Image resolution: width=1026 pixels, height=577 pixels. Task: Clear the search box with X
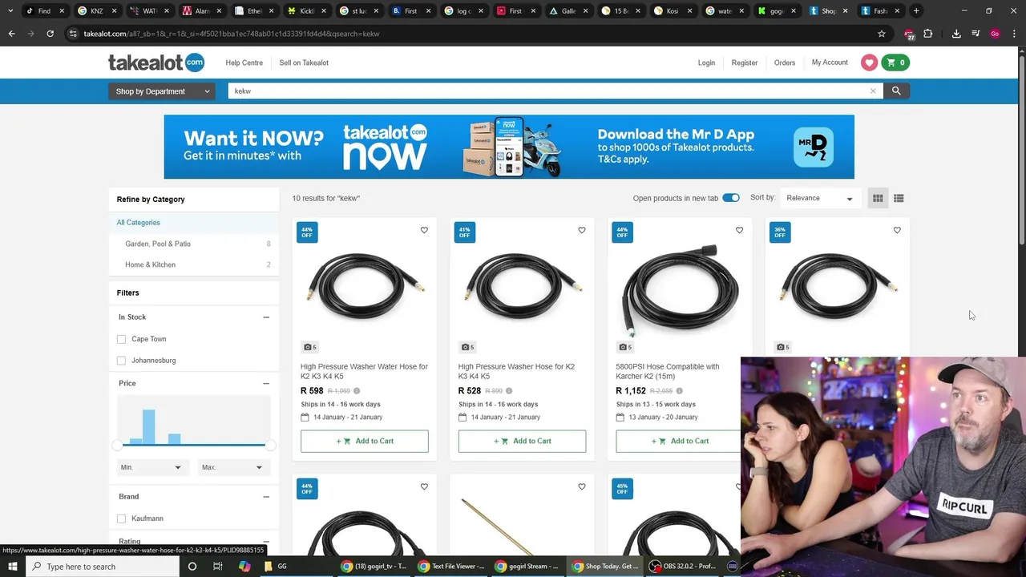(873, 91)
